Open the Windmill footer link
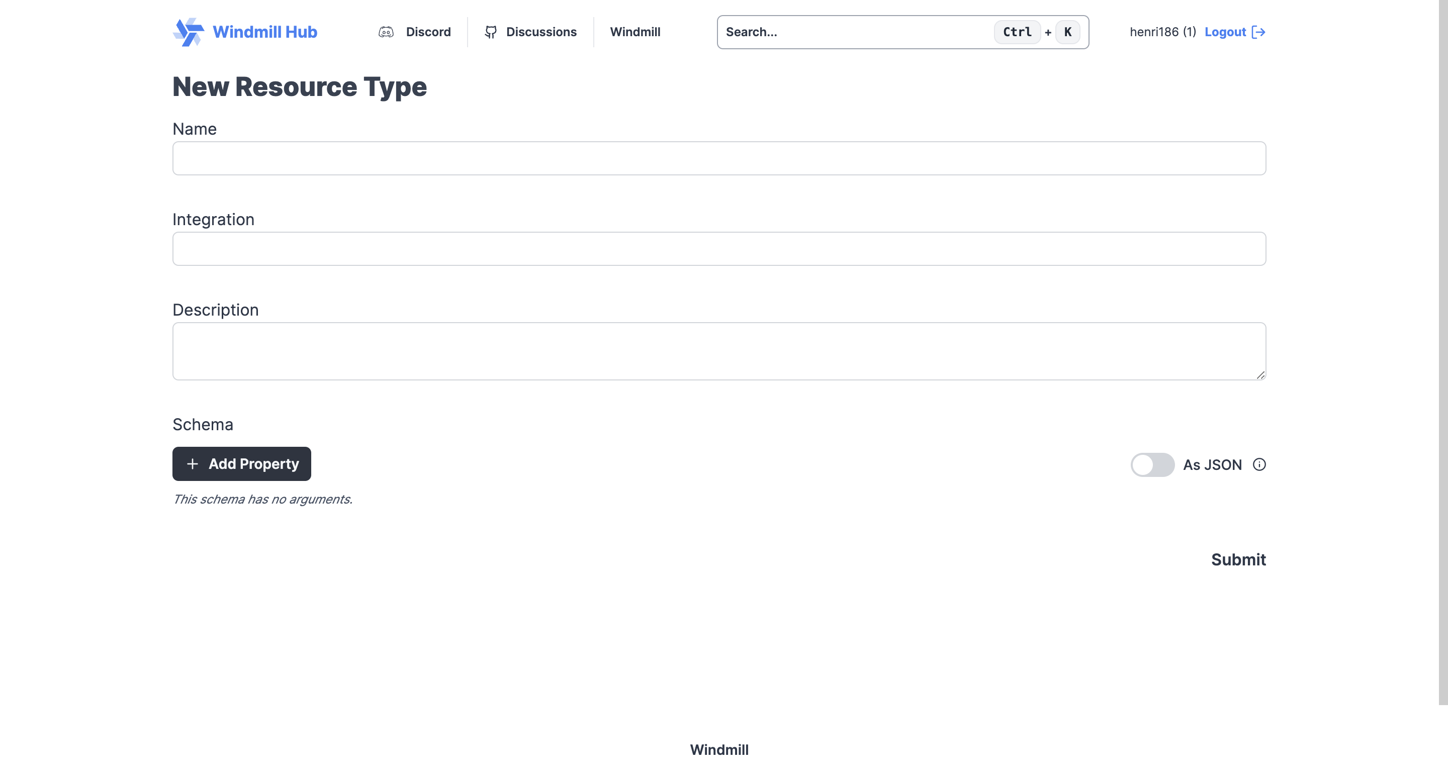The height and width of the screenshot is (782, 1448). 719,749
